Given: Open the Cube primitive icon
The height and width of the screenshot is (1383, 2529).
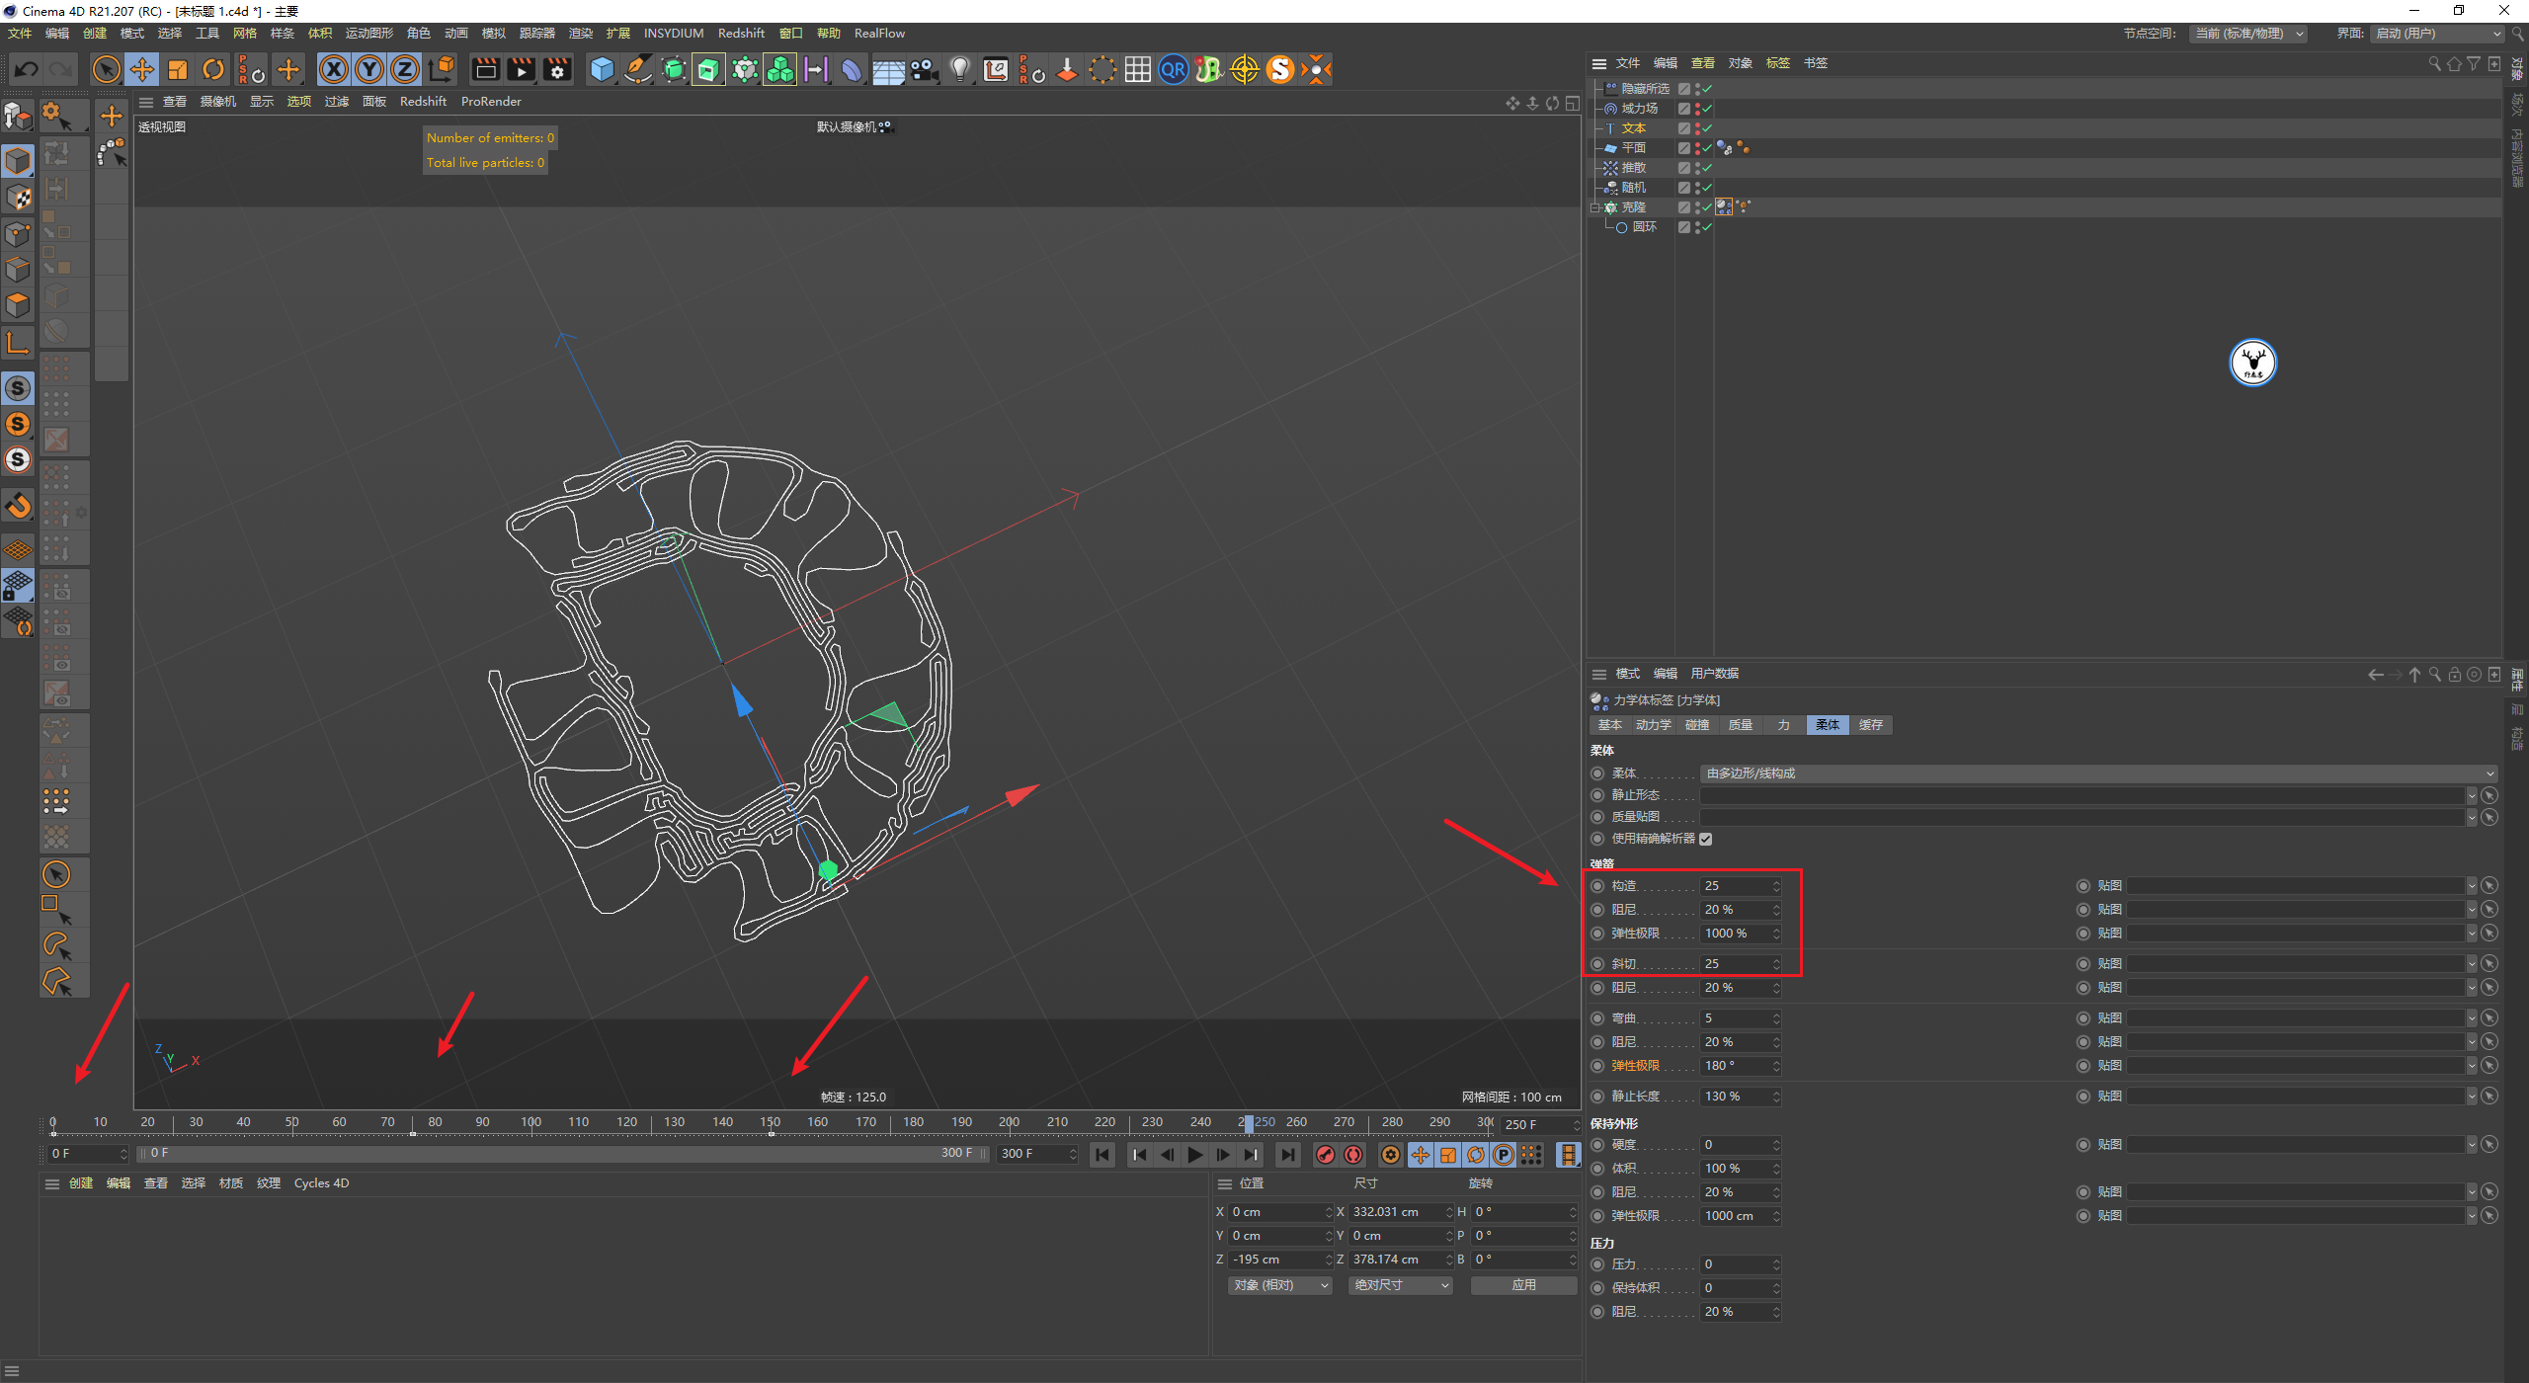Looking at the screenshot, I should point(602,69).
